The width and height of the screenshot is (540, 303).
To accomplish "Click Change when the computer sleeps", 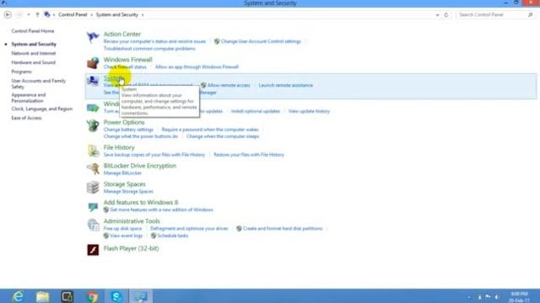I will tap(223, 136).
